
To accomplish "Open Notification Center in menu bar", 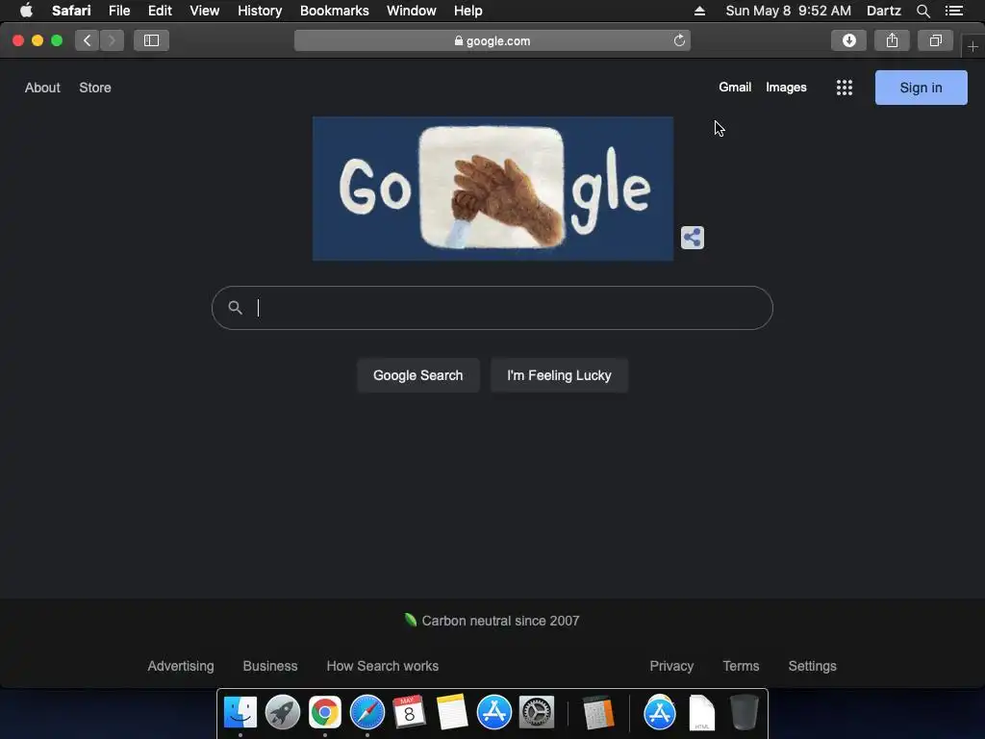I will [x=953, y=11].
